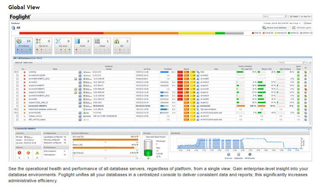321x187 pixels.
Task: Click fatal status icon in Oracle tile
Action: (x=76, y=50)
